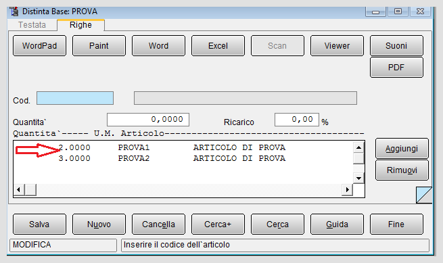Click the Cerca+ button
The width and height of the screenshot is (443, 263).
(x=218, y=224)
